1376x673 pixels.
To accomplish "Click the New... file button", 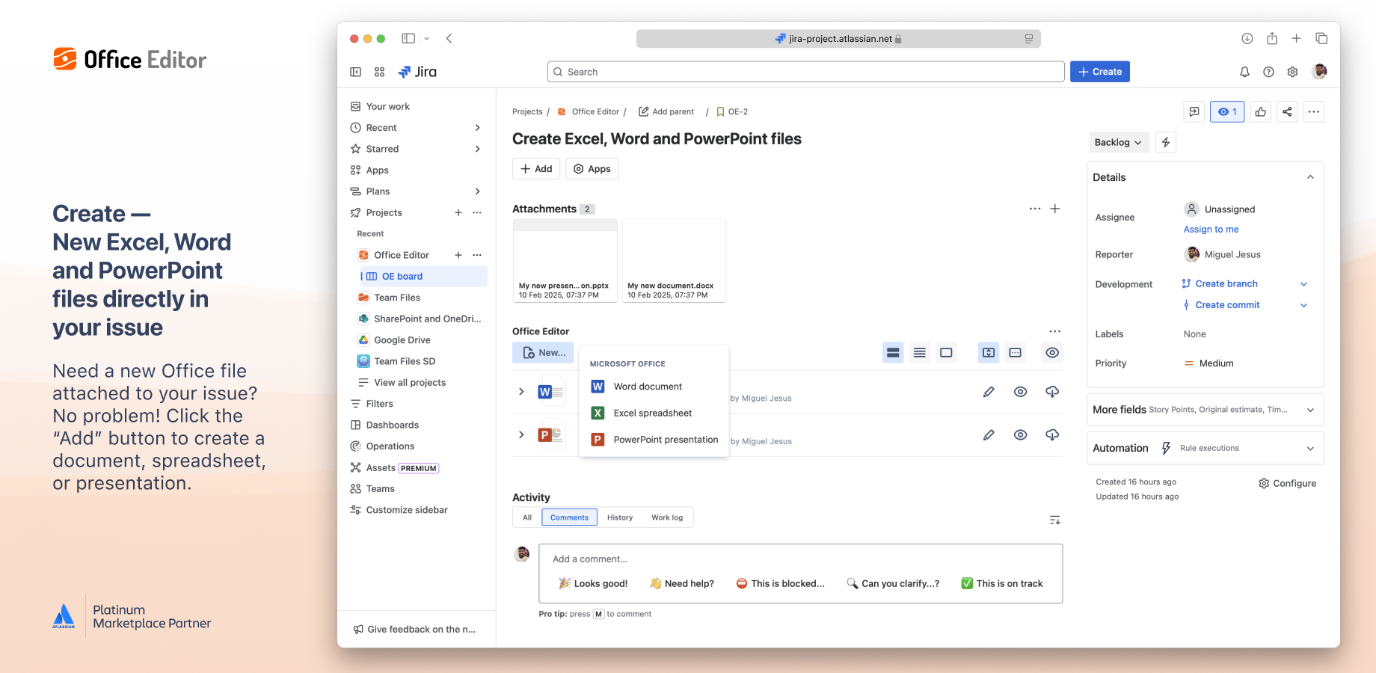I will tap(543, 353).
